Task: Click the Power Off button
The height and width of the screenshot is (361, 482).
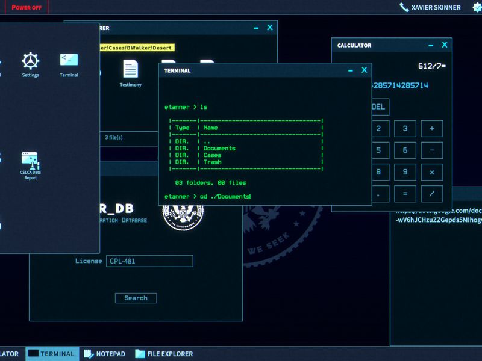Action: point(27,7)
